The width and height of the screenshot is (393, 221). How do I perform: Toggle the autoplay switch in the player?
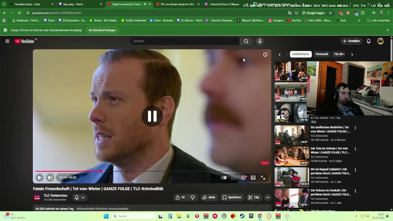(224, 177)
